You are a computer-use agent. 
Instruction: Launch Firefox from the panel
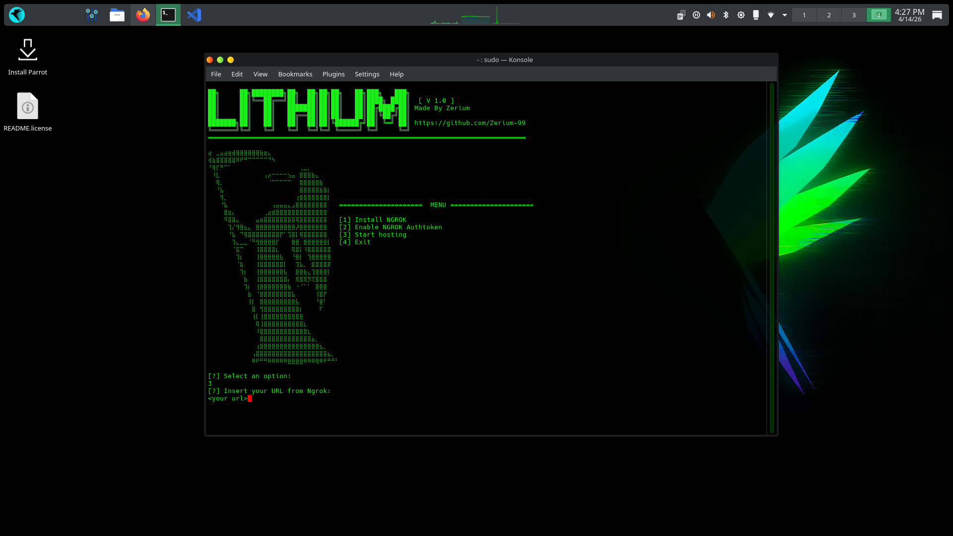143,15
